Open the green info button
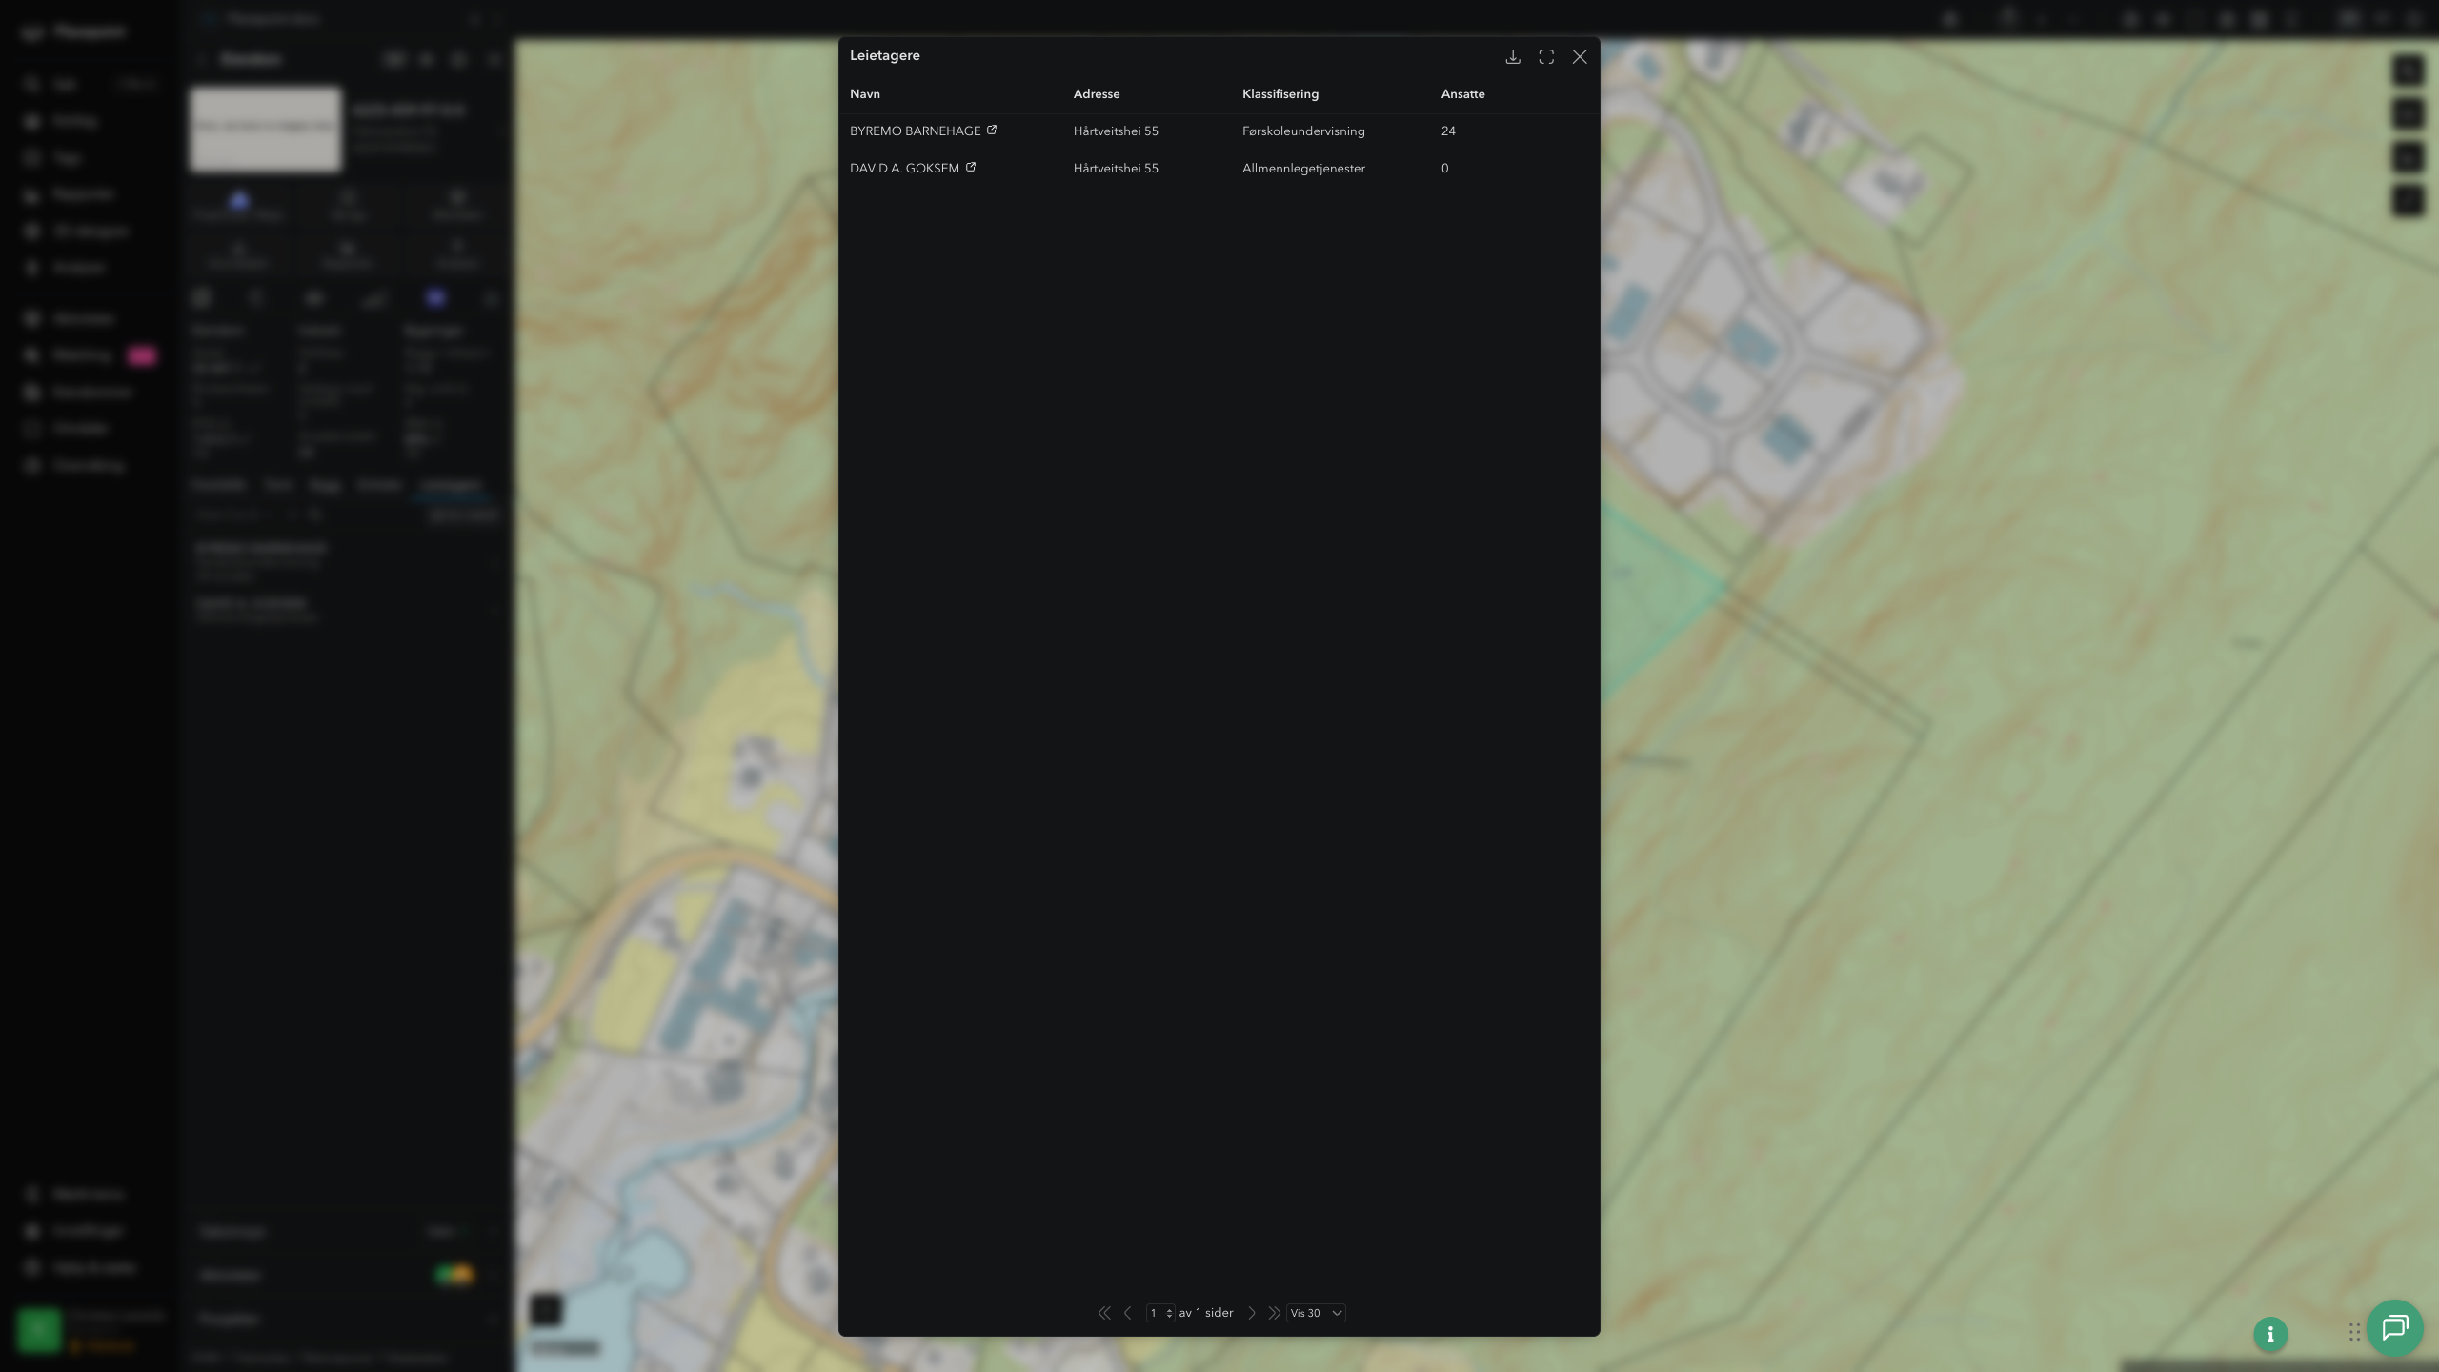Image resolution: width=2439 pixels, height=1372 pixels. (2270, 1334)
